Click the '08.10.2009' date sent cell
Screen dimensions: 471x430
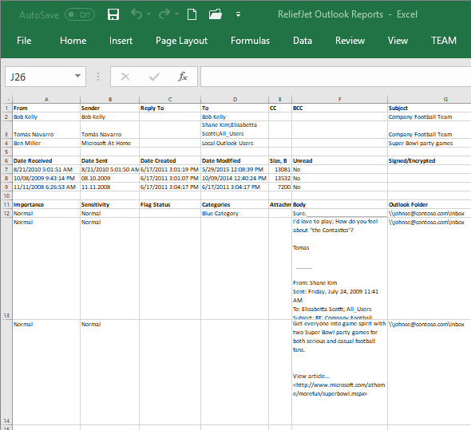click(x=110, y=178)
